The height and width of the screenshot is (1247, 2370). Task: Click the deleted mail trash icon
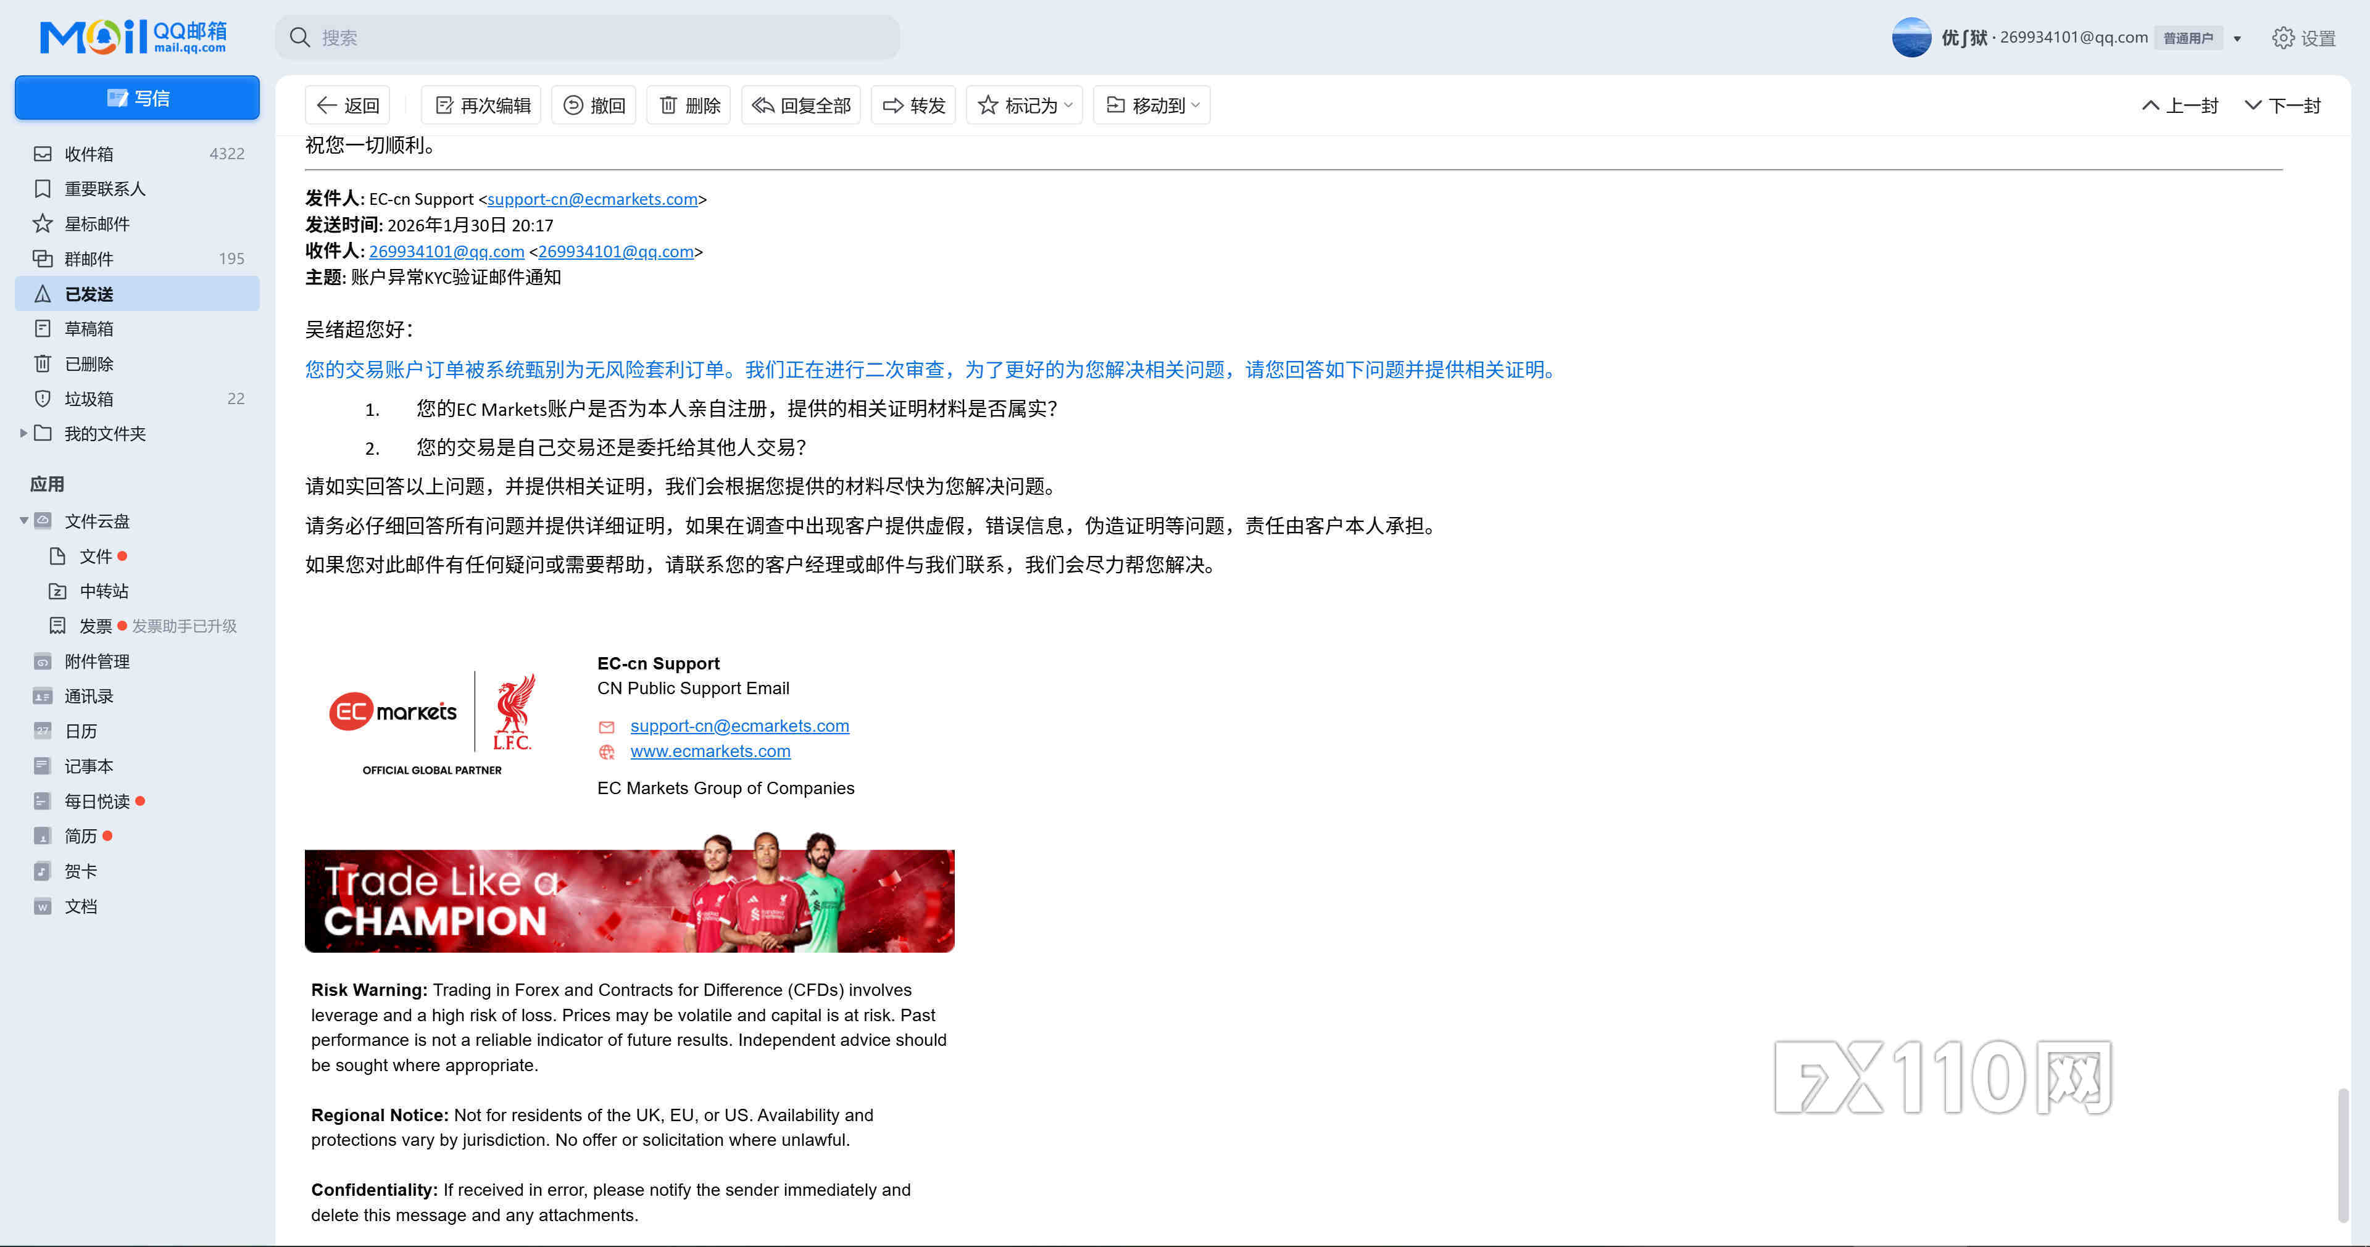[x=43, y=363]
